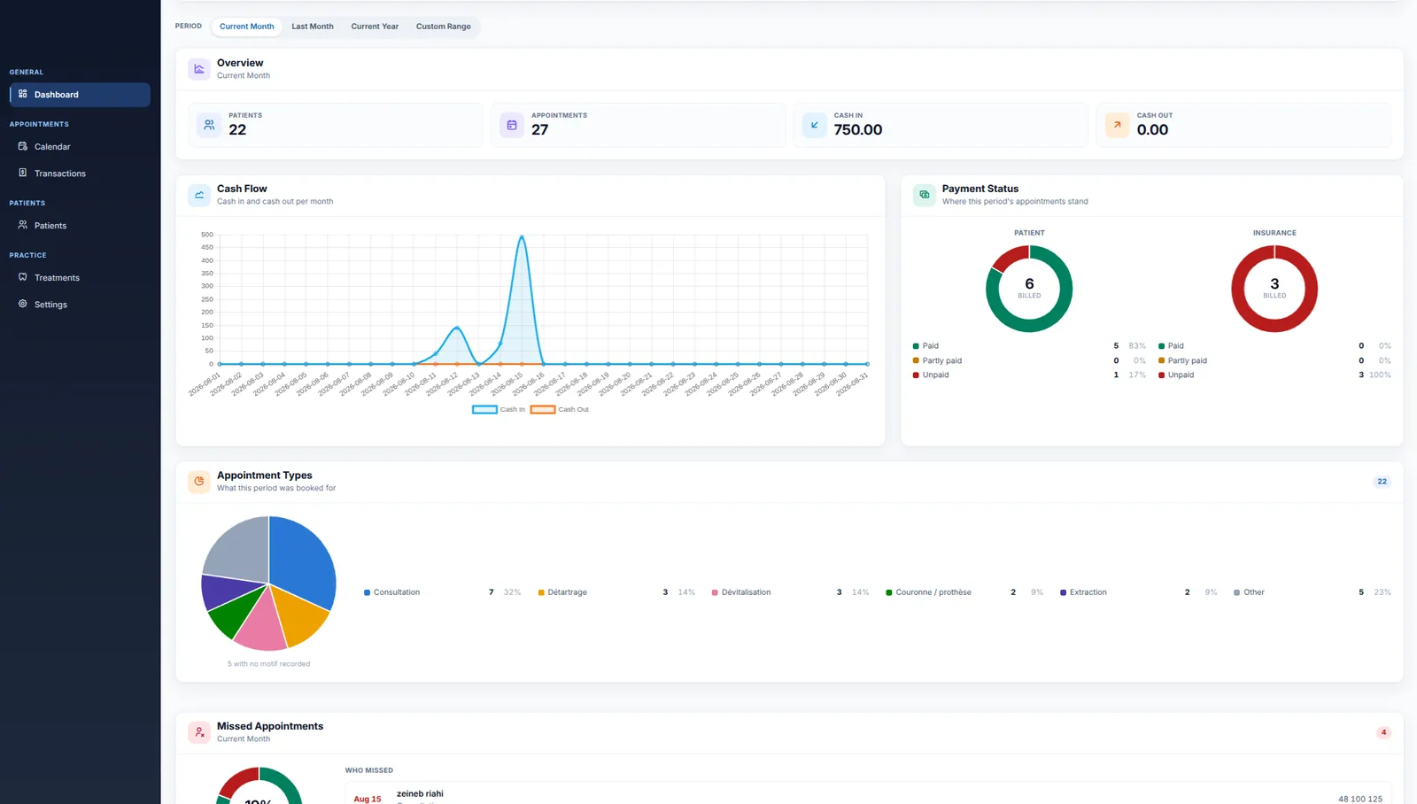Screen dimensions: 1417x804
Task: Click the Consultation blue legend swatch
Action: point(367,592)
